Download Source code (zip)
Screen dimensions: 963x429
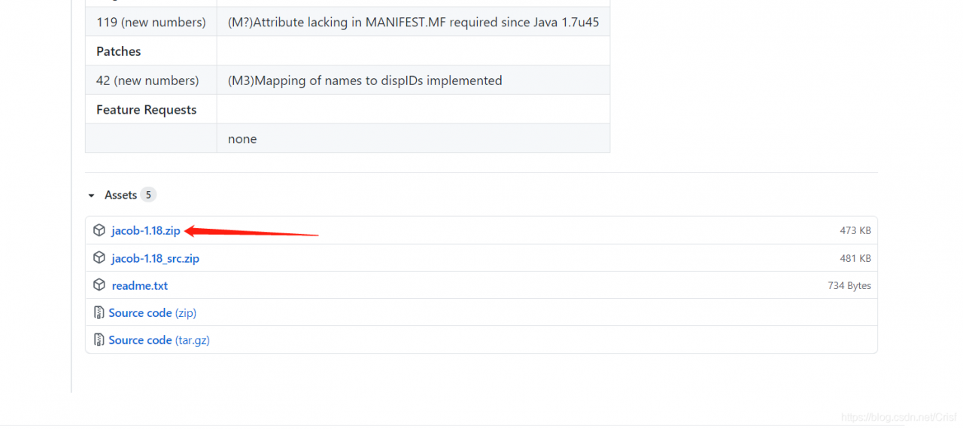[x=153, y=312]
